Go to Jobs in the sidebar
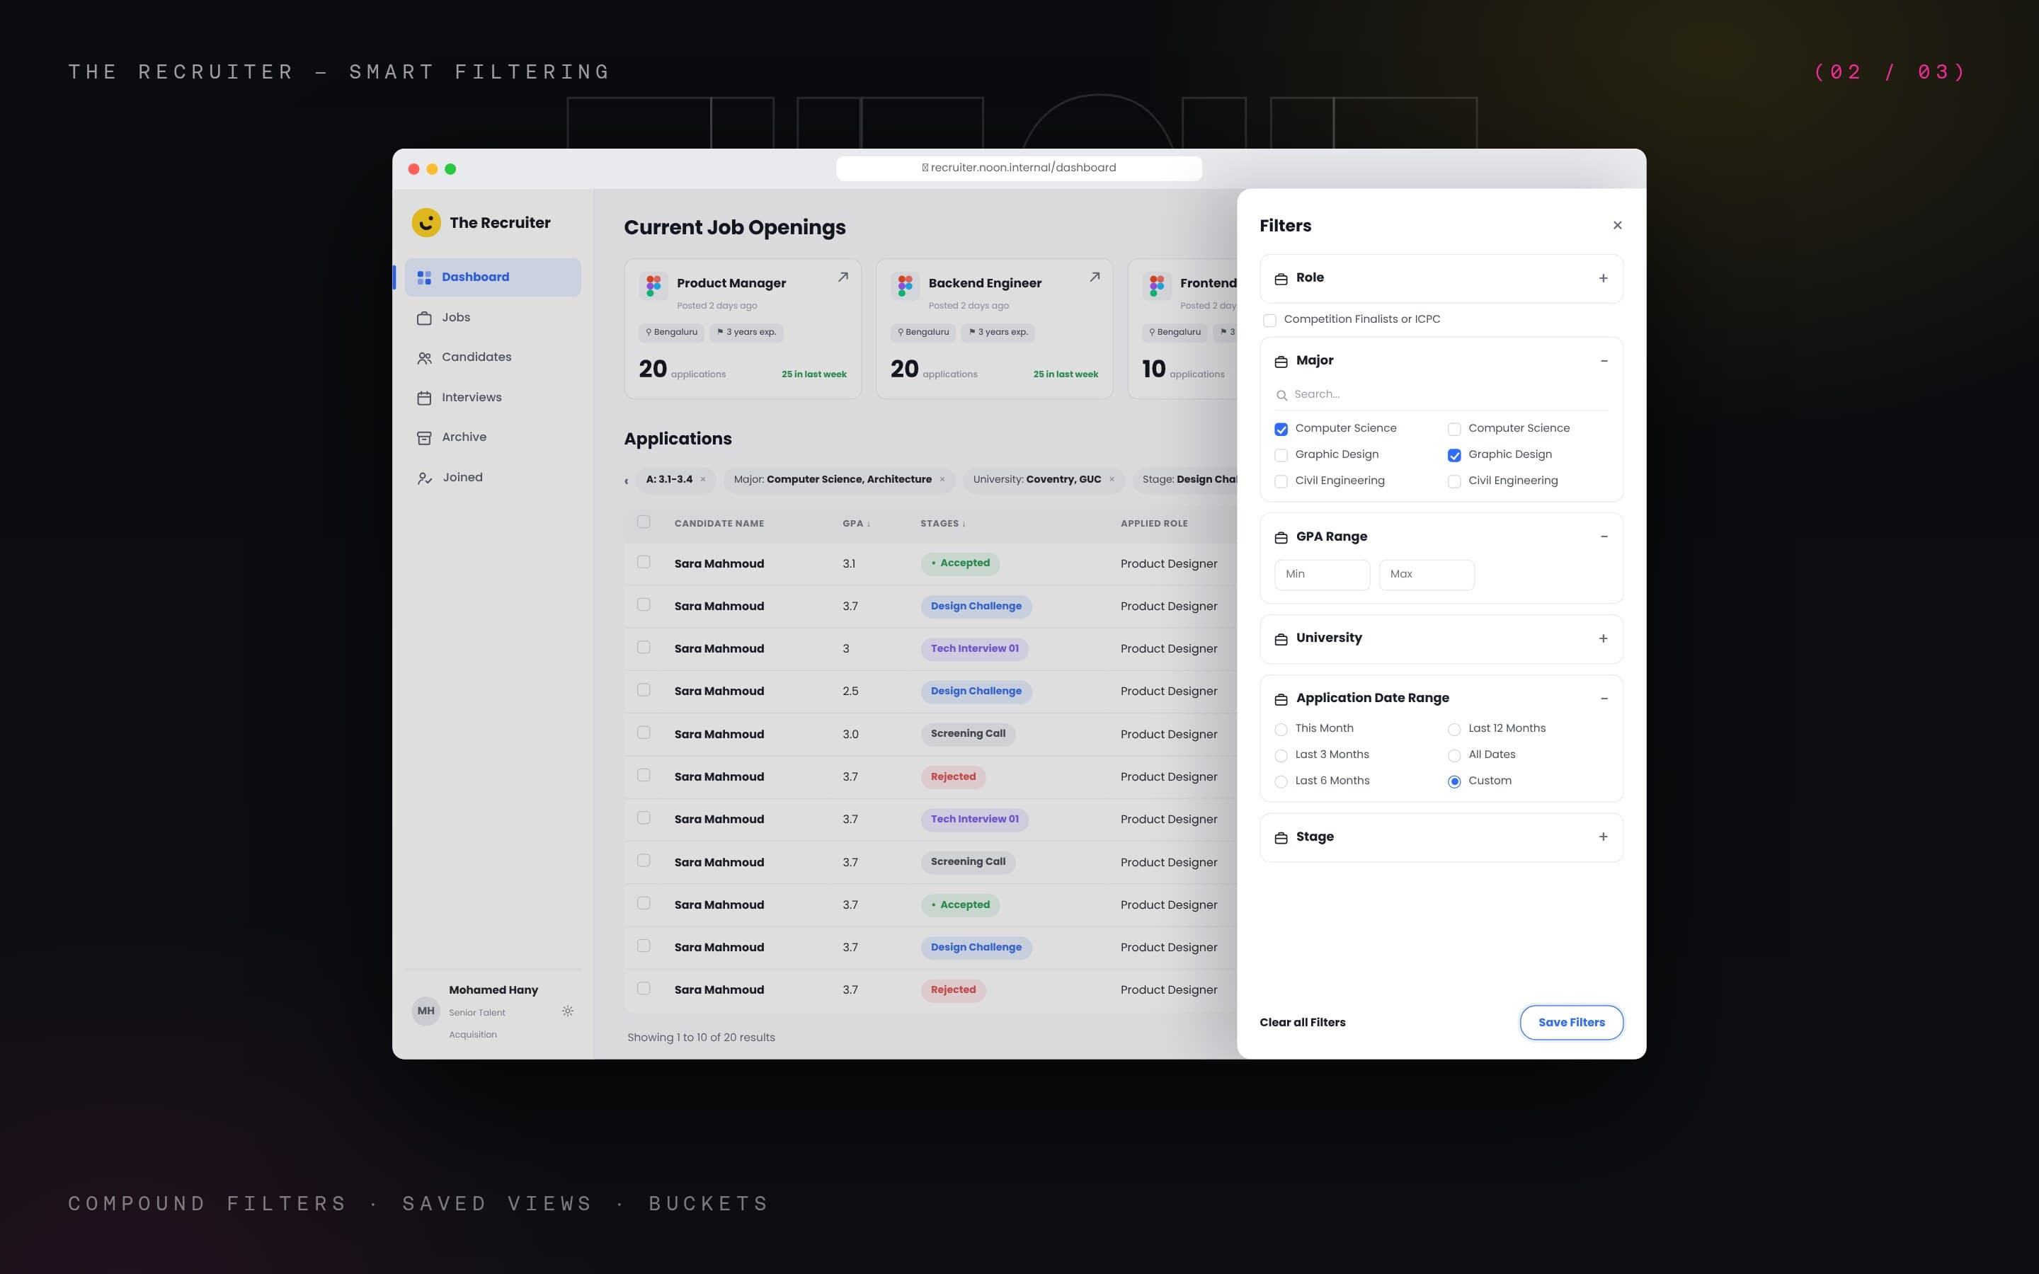2039x1274 pixels. pos(493,318)
